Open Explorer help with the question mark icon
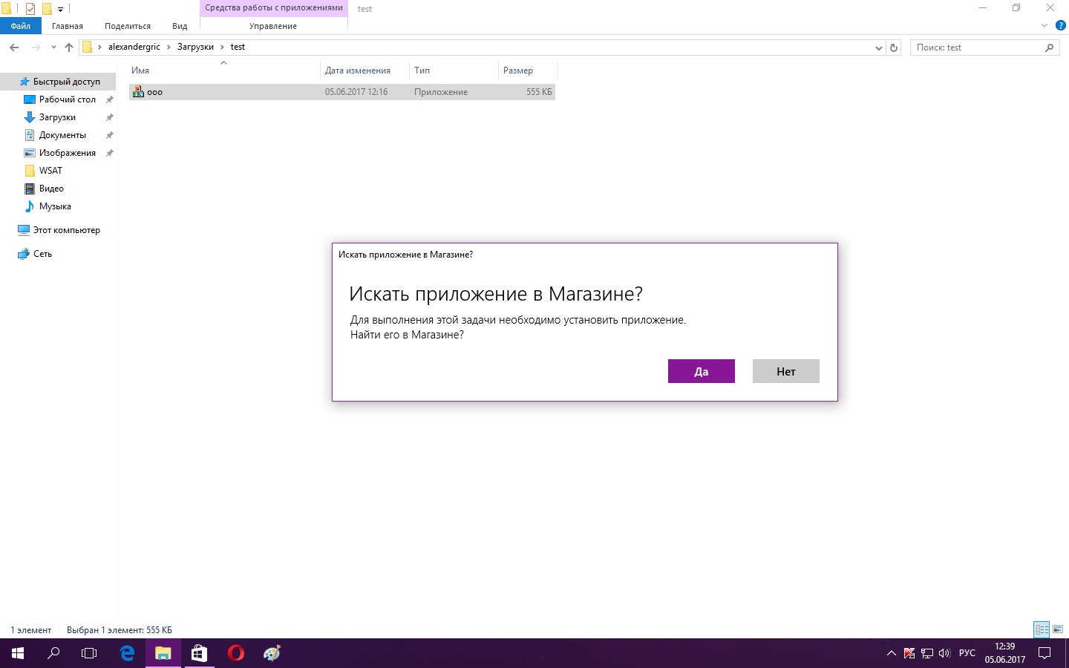 click(x=1061, y=25)
